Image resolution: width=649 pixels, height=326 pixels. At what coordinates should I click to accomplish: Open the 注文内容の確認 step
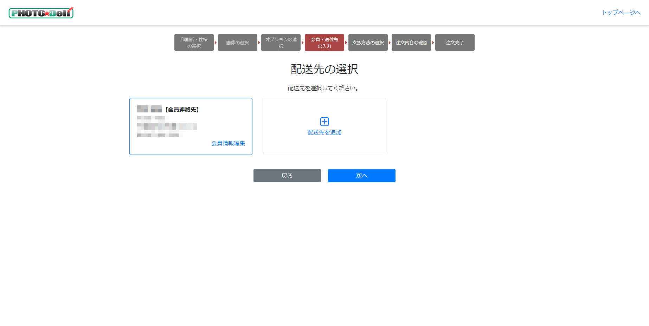coord(411,43)
